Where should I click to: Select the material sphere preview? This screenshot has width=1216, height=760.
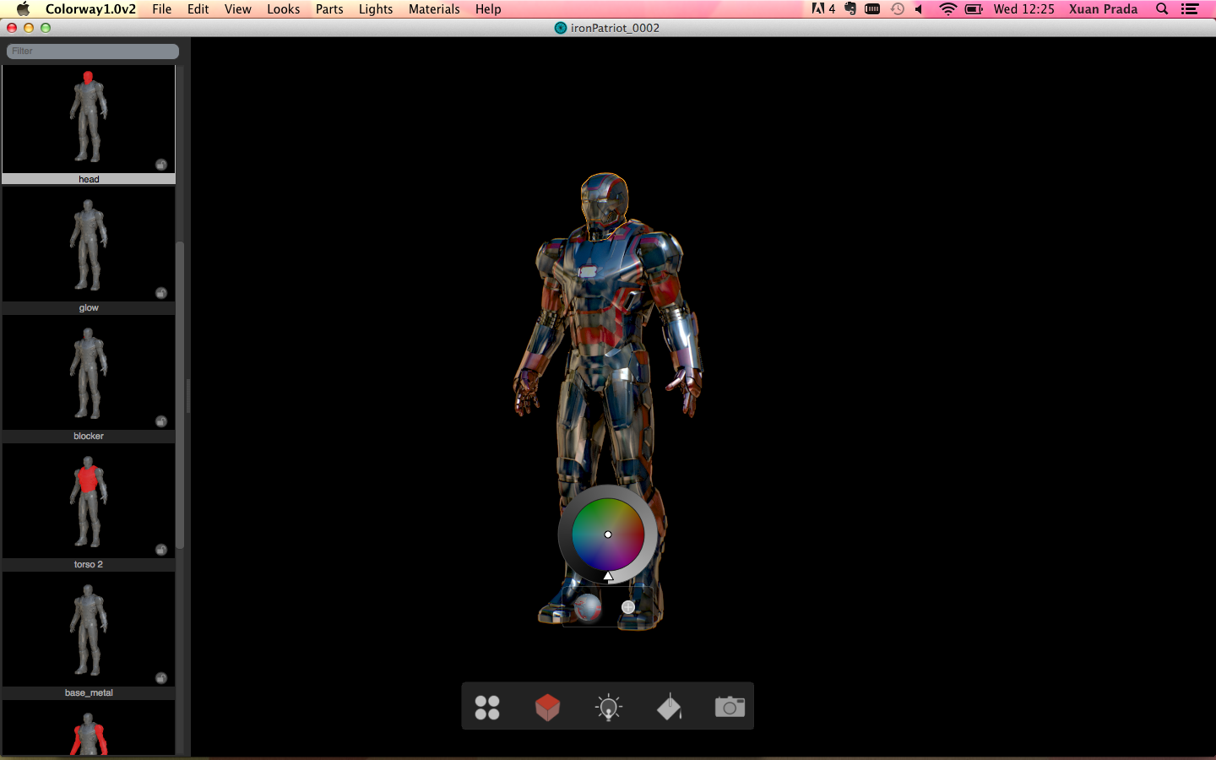point(588,607)
